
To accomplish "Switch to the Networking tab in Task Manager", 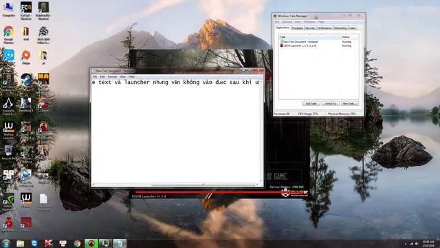I will point(340,28).
